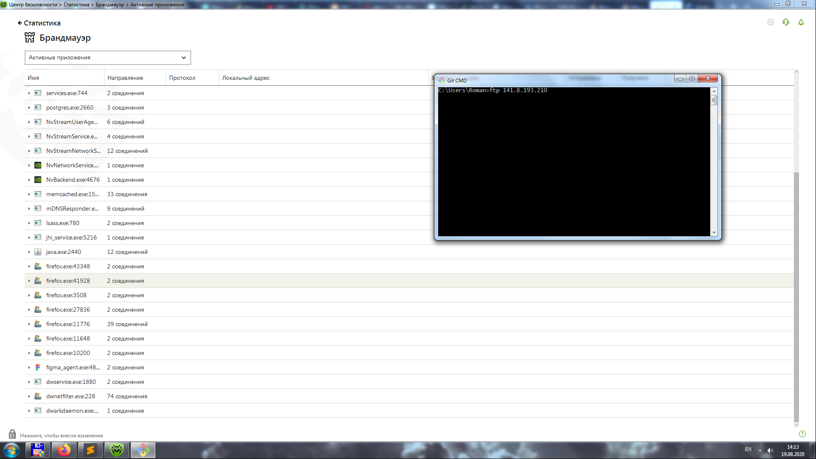Click the Git CMD scrollbar down arrow
Viewport: 816px width, 459px height.
(714, 233)
